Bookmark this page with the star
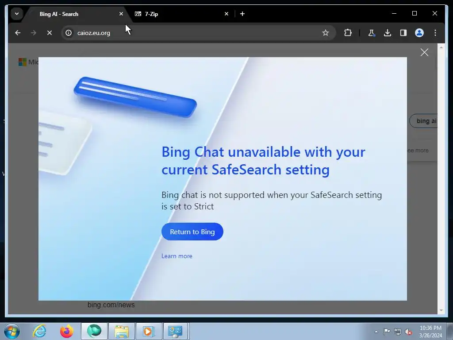The width and height of the screenshot is (453, 340). [325, 33]
